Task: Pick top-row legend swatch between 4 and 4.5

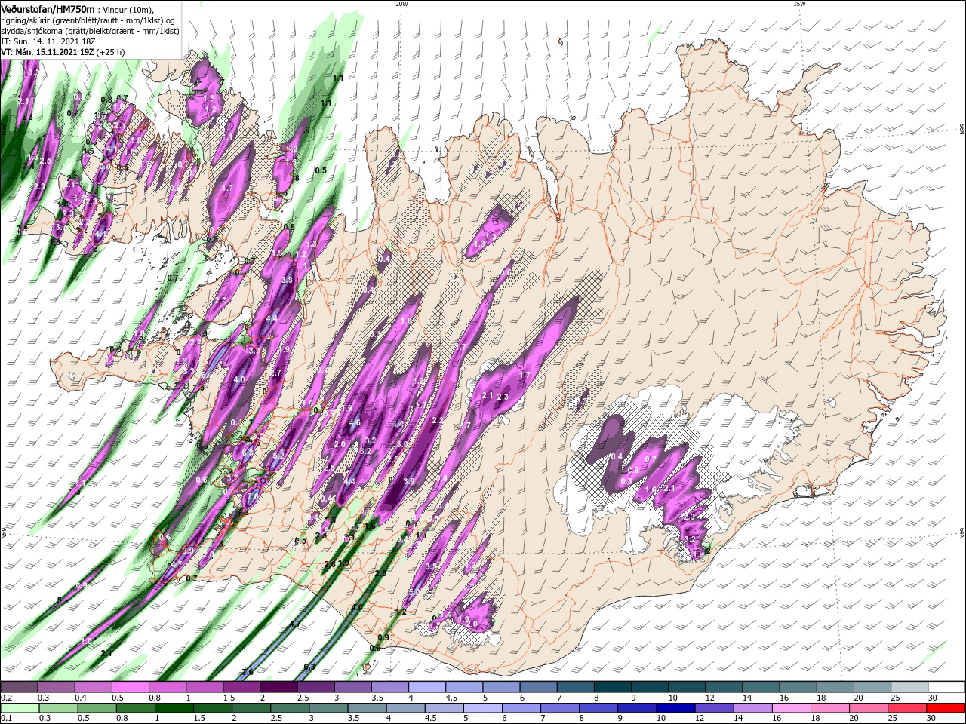Action: coord(427,687)
